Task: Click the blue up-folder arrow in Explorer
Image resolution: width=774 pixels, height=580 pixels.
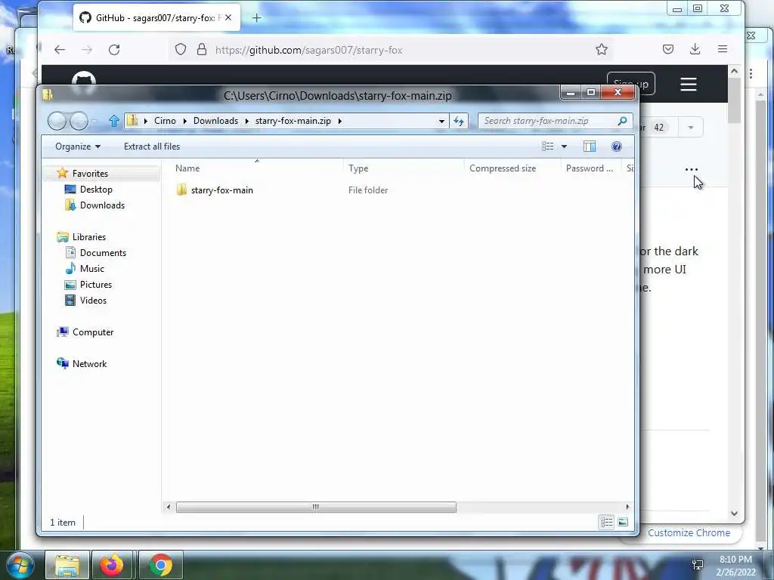Action: (x=114, y=121)
